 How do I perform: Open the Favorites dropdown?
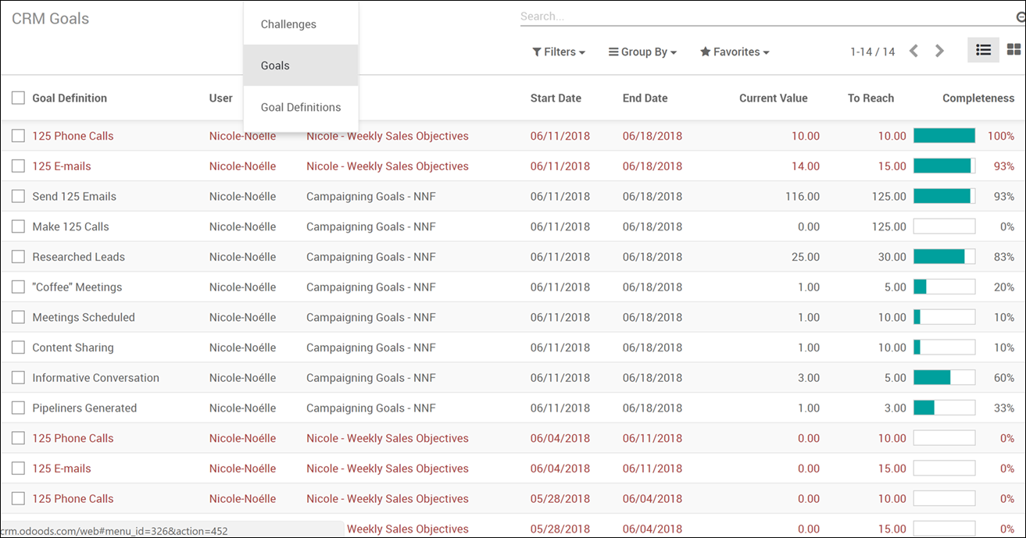tap(735, 52)
